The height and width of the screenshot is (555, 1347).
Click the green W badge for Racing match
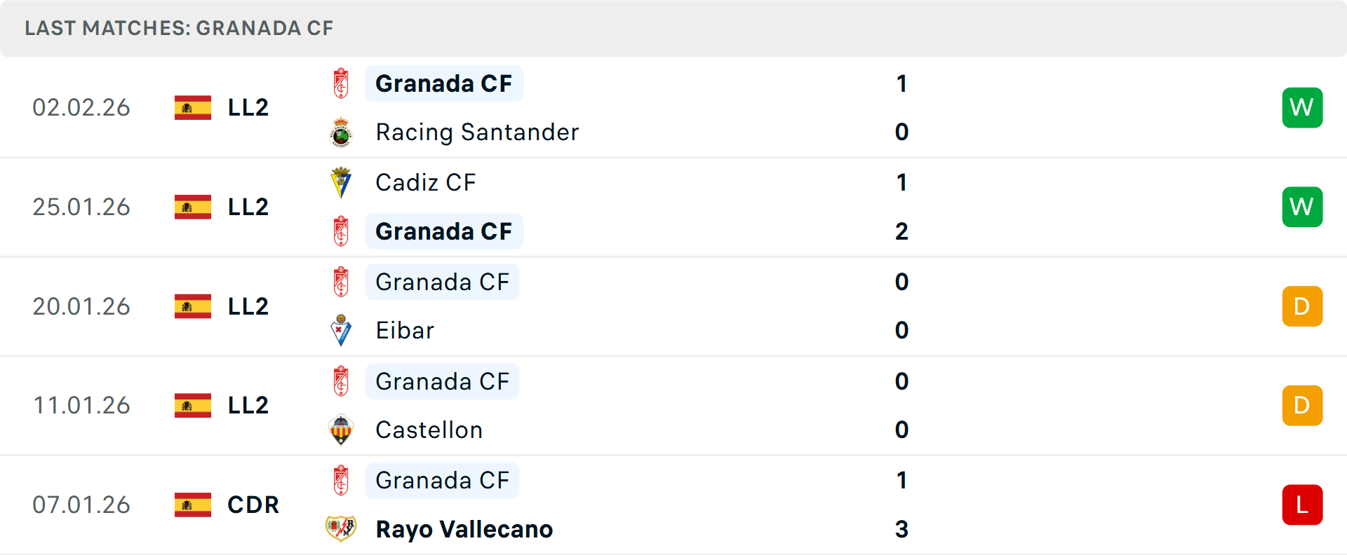point(1302,107)
